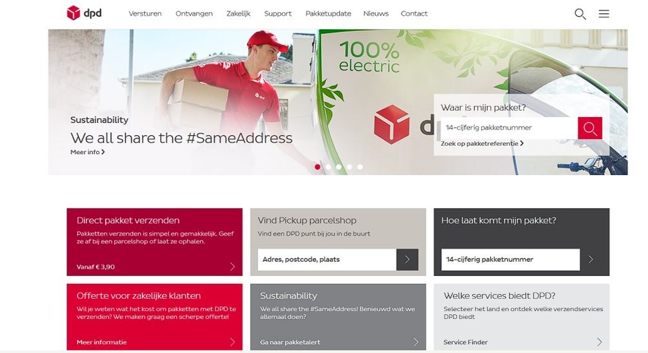Screen dimensions: 648x353
Task: Click arrow next to Service Finder
Action: pyautogui.click(x=599, y=342)
